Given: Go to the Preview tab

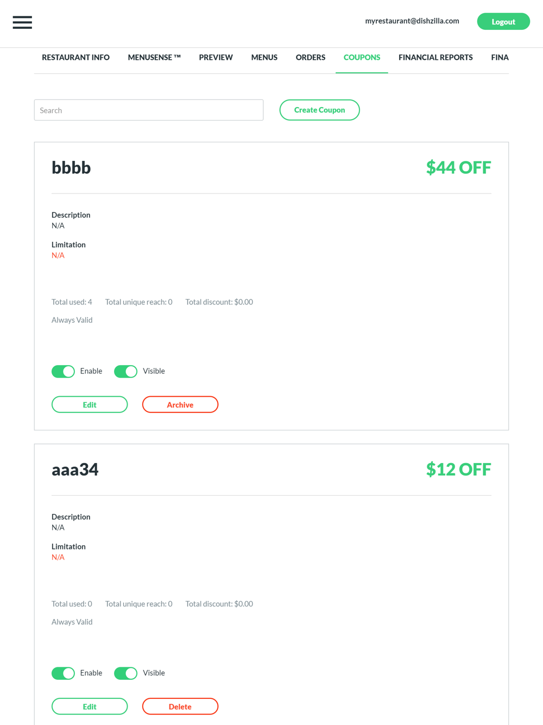Looking at the screenshot, I should coord(216,58).
